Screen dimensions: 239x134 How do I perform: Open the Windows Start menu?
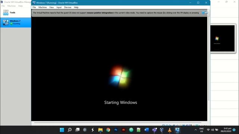coord(62,130)
